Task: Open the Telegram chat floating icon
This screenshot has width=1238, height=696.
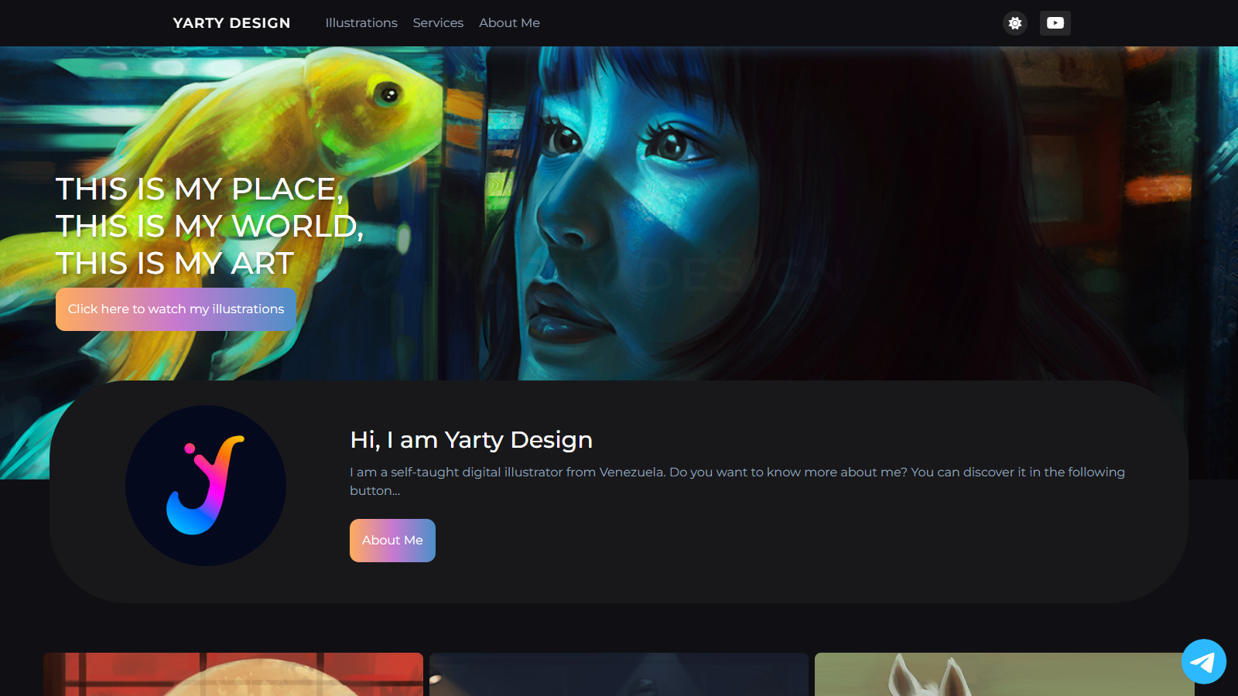Action: (x=1203, y=661)
